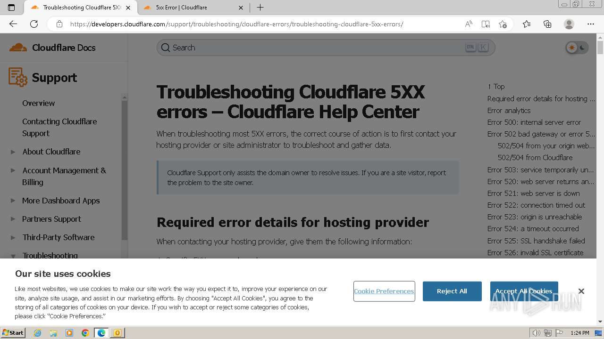This screenshot has height=339, width=604.
Task: Go to Required error details for hosting
Action: [x=541, y=98]
